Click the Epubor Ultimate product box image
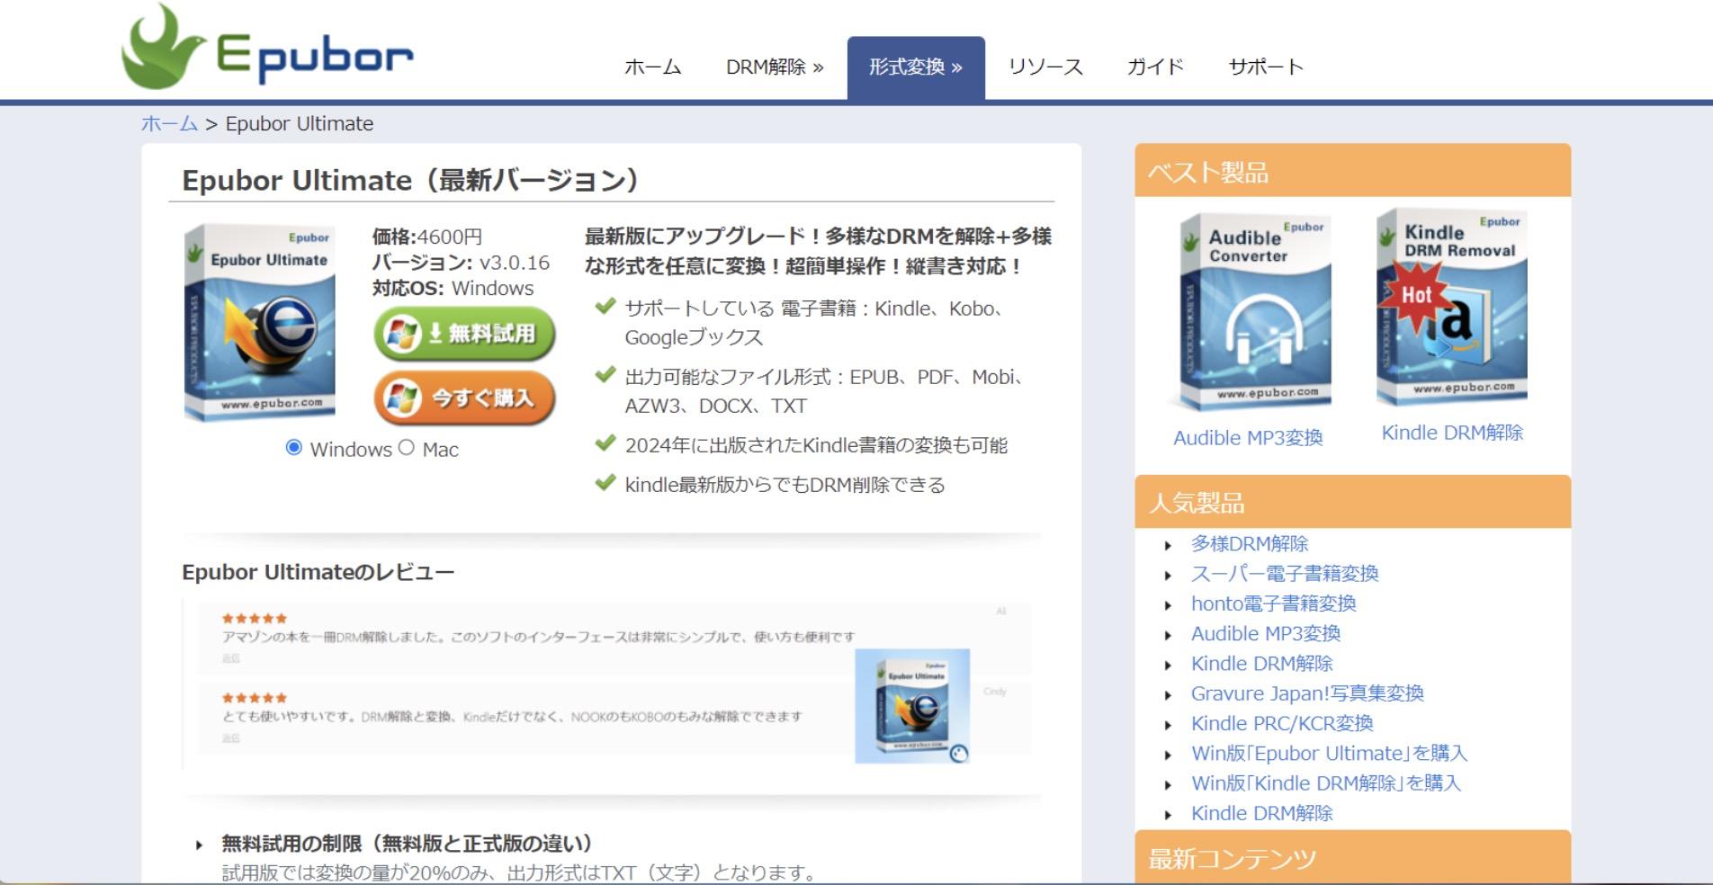The width and height of the screenshot is (1713, 885). [259, 322]
